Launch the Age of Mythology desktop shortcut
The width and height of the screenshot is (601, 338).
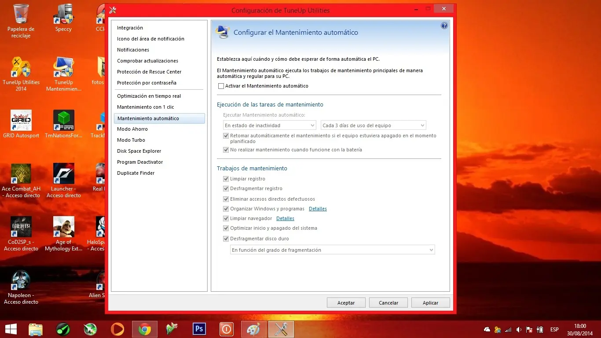tap(63, 234)
